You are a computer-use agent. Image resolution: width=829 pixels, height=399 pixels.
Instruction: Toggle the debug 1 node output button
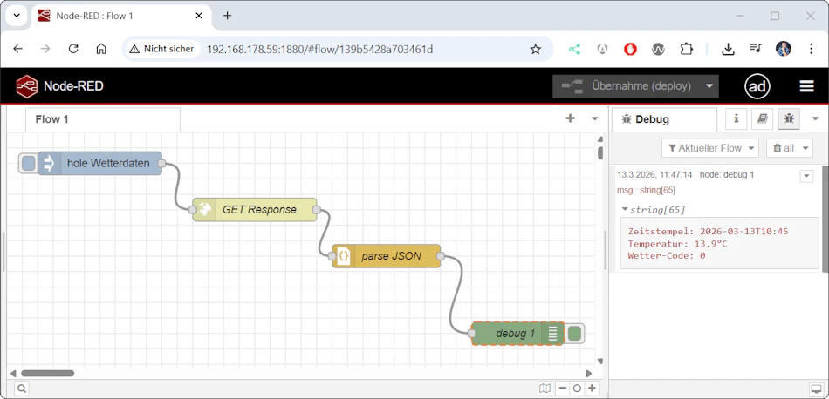(x=575, y=333)
